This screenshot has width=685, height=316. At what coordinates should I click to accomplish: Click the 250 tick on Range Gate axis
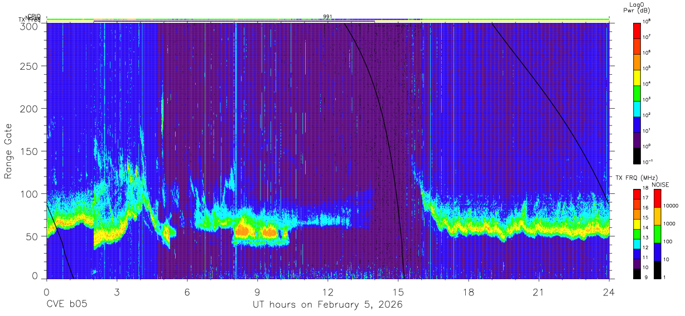coord(30,66)
